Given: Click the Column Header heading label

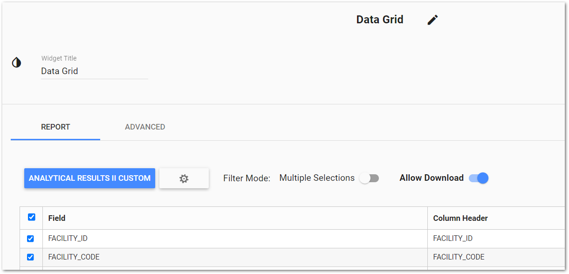Looking at the screenshot, I should click(460, 218).
